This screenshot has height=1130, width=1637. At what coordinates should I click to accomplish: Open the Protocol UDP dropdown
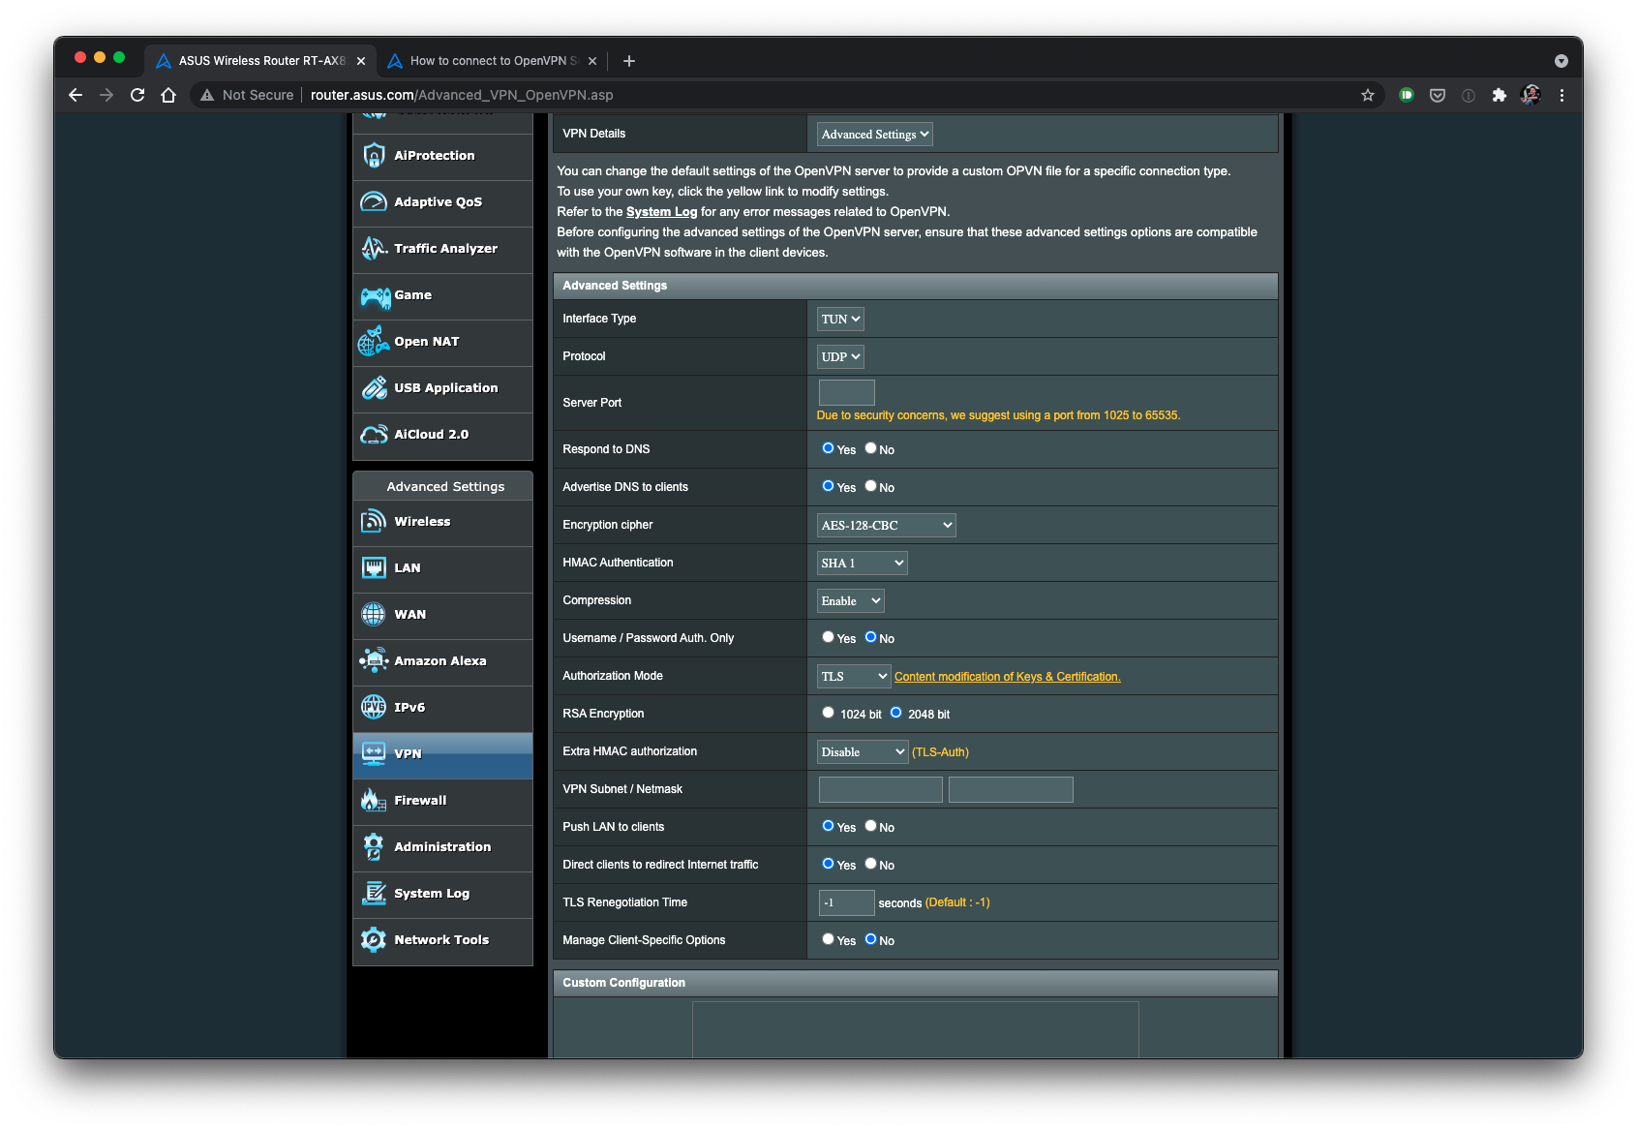coord(840,356)
